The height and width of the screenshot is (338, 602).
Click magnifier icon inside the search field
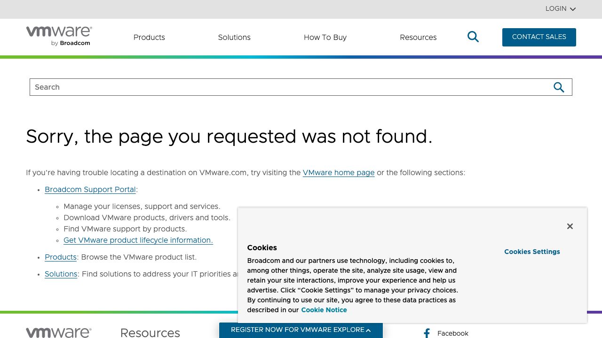point(559,87)
